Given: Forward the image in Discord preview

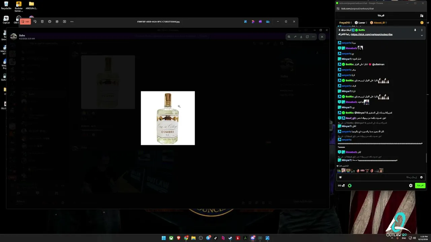Looking at the screenshot, I should pos(295,37).
